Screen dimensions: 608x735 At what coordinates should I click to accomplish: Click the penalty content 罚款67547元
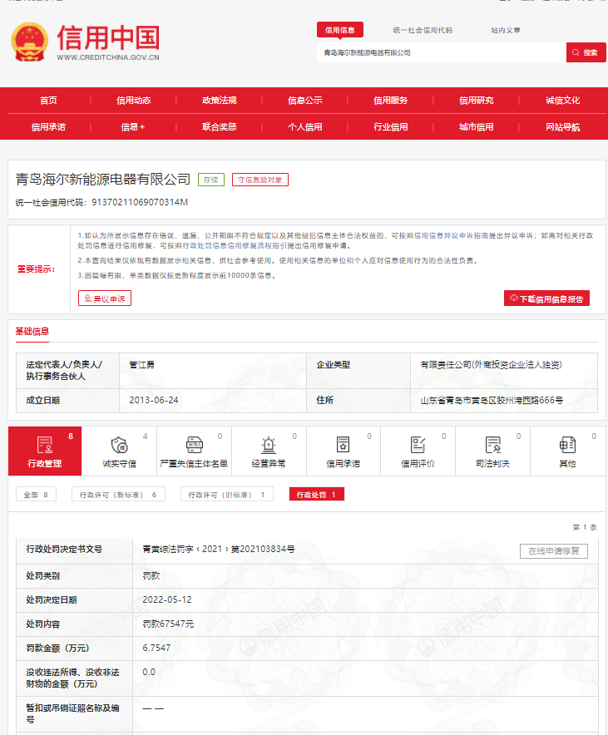click(168, 624)
